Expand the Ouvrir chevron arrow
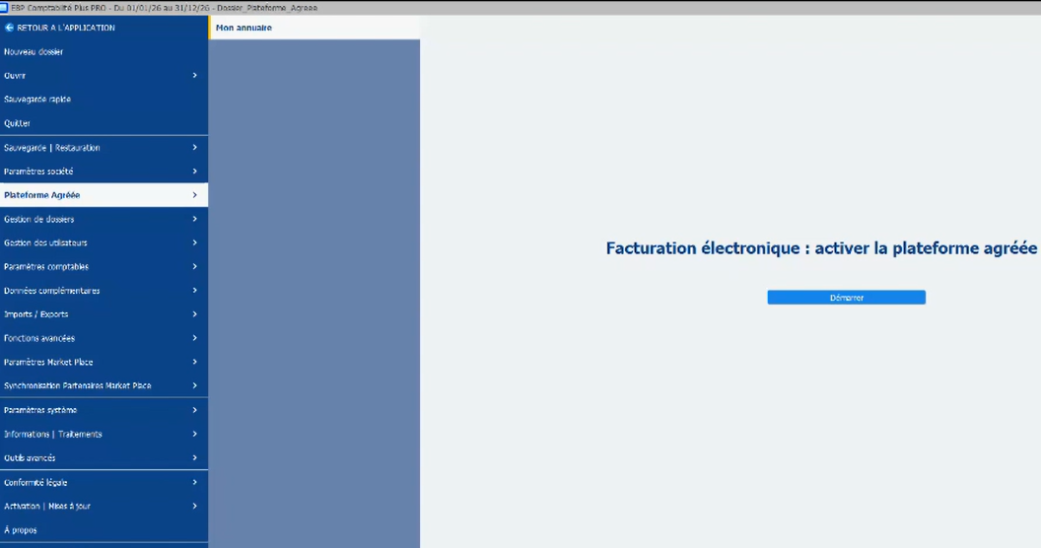Image resolution: width=1041 pixels, height=548 pixels. click(194, 76)
